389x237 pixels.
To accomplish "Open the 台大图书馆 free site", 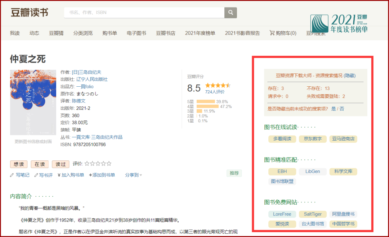I will coord(313,224).
